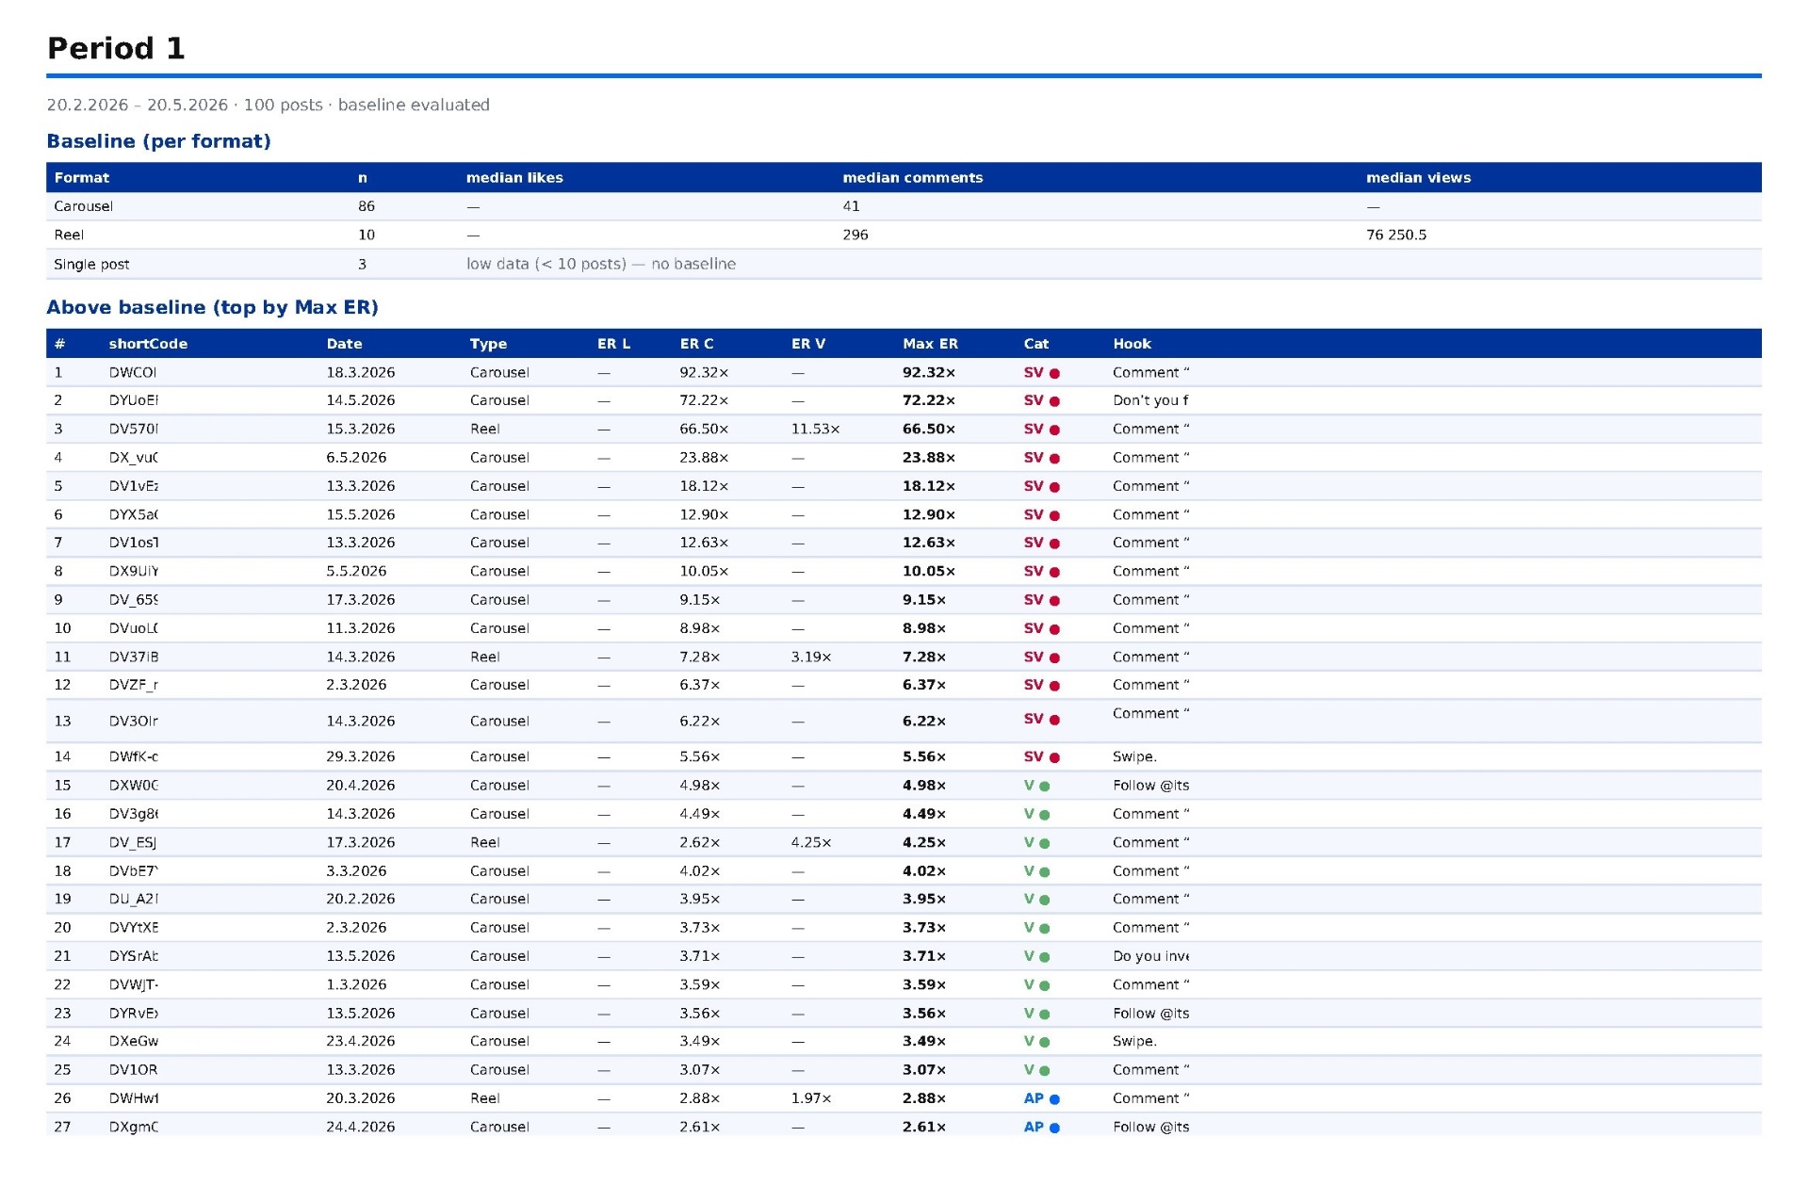Open shortCode DWCOI in row 1

coord(133,373)
